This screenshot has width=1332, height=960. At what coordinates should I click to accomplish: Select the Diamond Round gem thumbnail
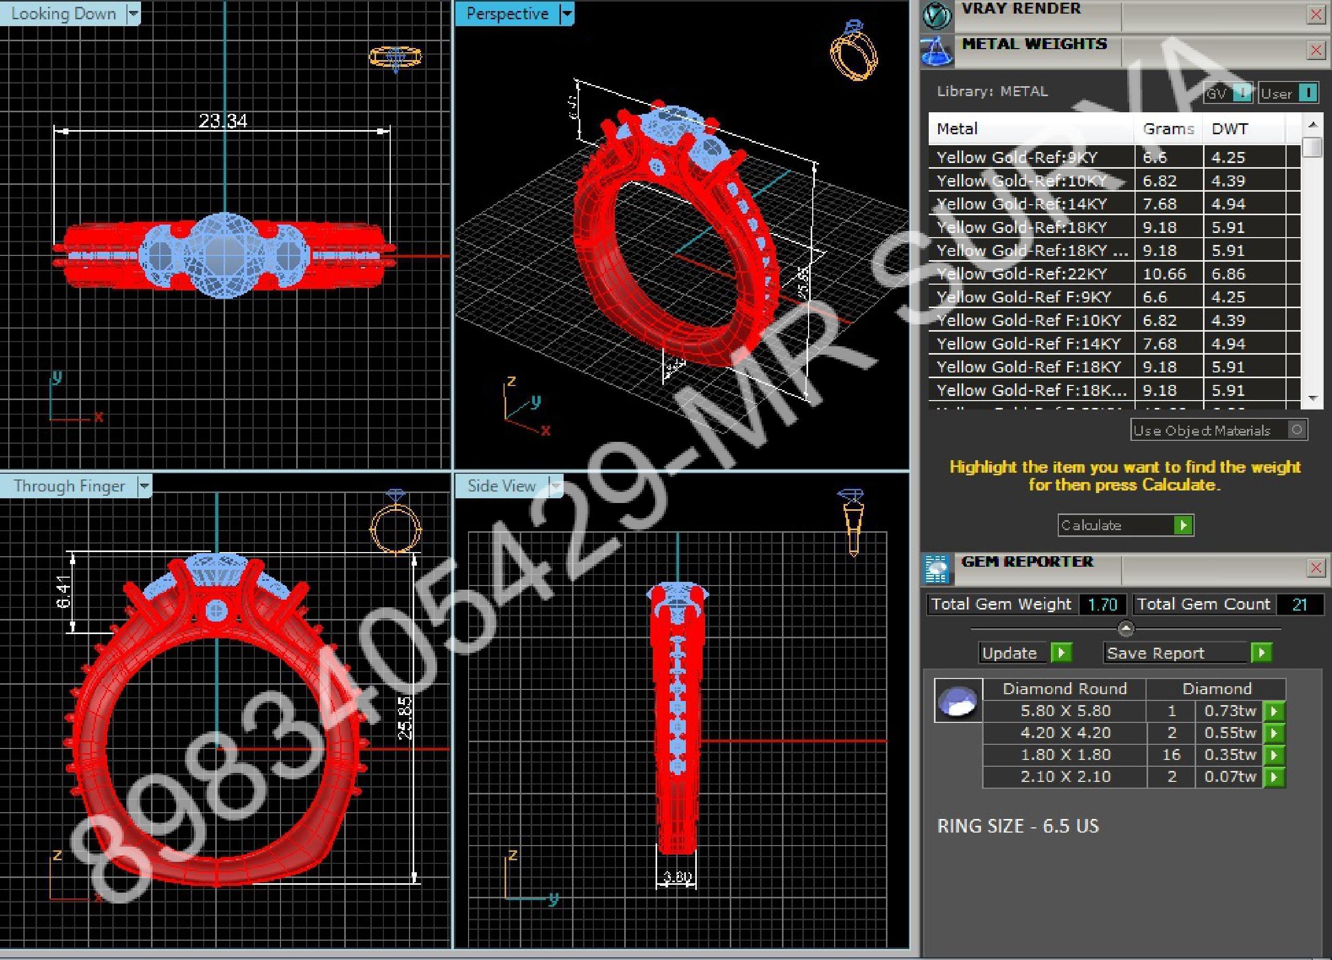tap(958, 700)
